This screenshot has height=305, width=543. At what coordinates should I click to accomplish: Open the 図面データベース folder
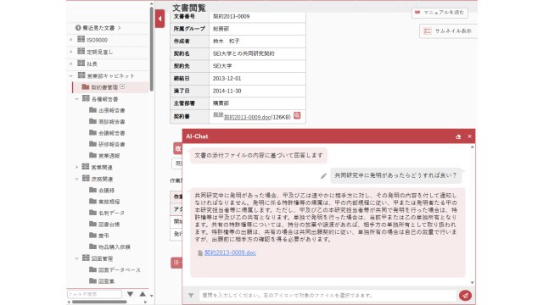point(115,269)
